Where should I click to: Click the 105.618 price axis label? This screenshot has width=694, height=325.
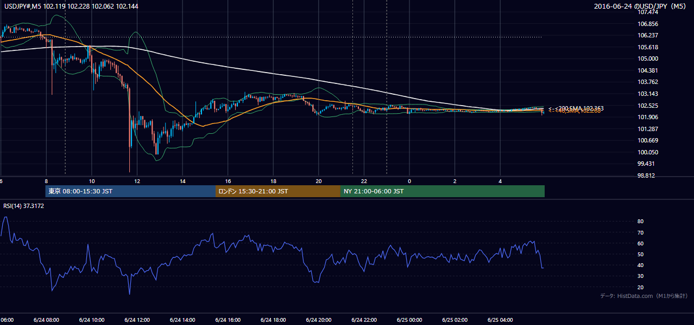648,47
